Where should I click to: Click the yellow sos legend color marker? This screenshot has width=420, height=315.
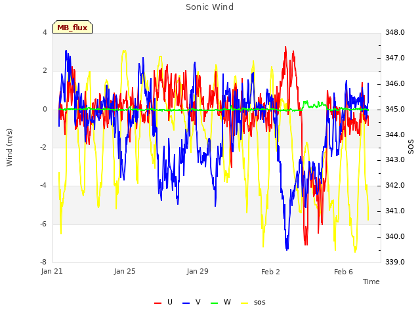pos(245,303)
